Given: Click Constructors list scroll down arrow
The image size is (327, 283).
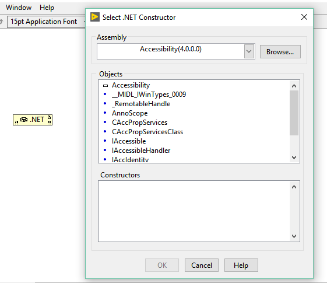Looking at the screenshot, I should coord(294,236).
